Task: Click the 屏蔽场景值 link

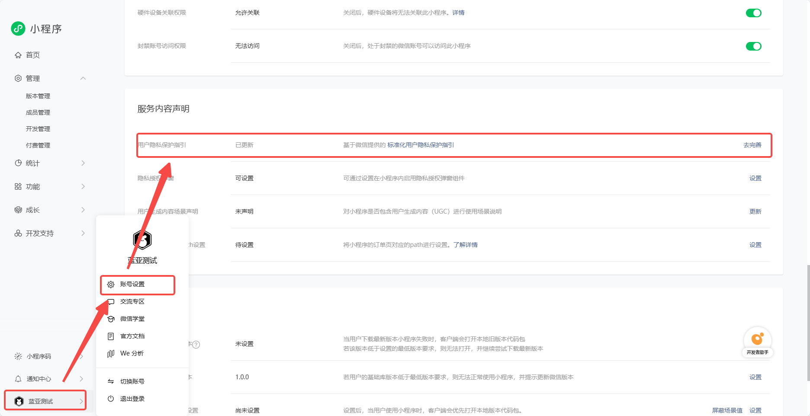Action: [727, 410]
